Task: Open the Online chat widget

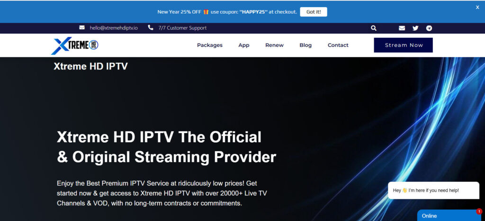Action: point(449,215)
